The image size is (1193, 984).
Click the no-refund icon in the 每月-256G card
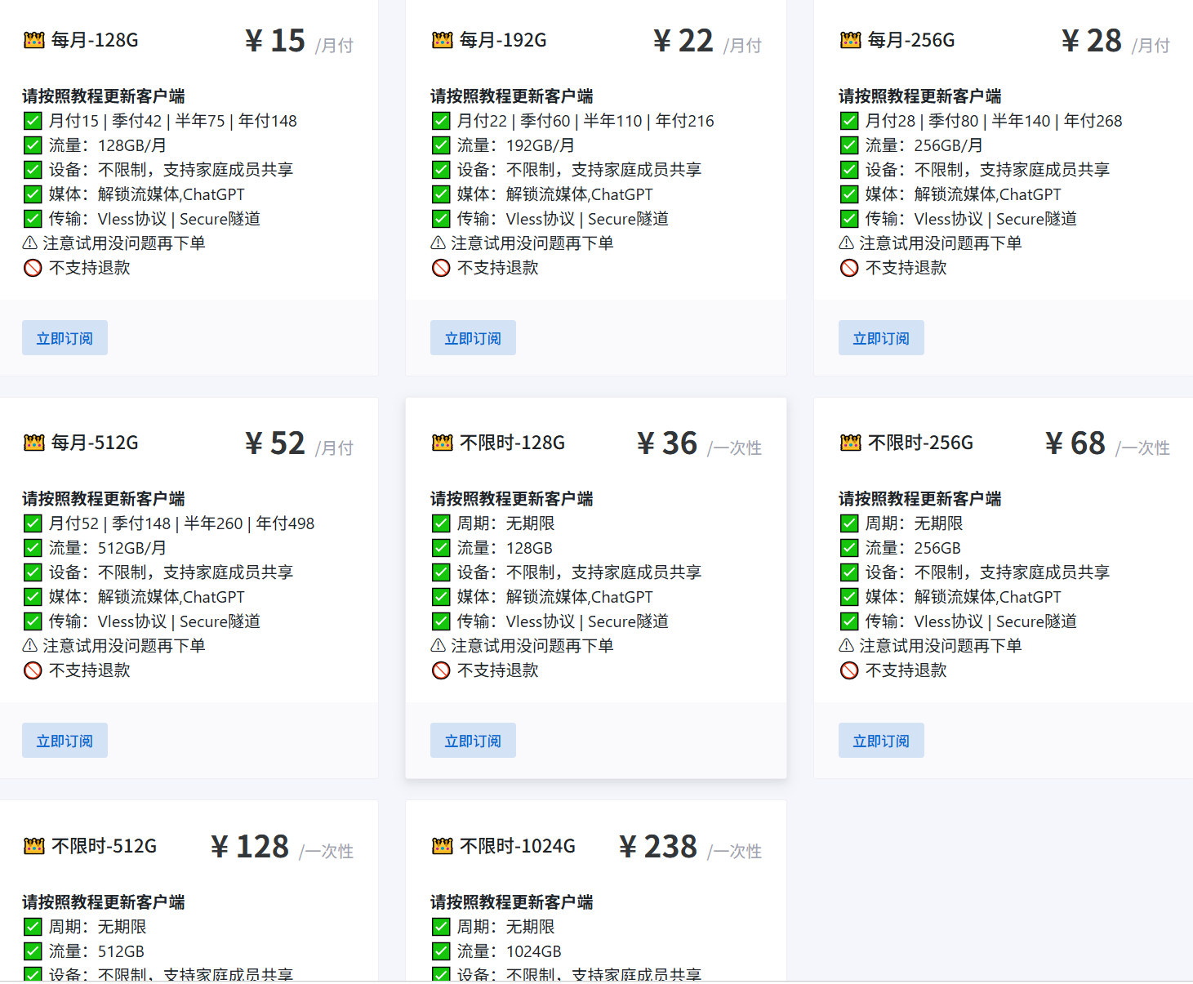coord(849,268)
